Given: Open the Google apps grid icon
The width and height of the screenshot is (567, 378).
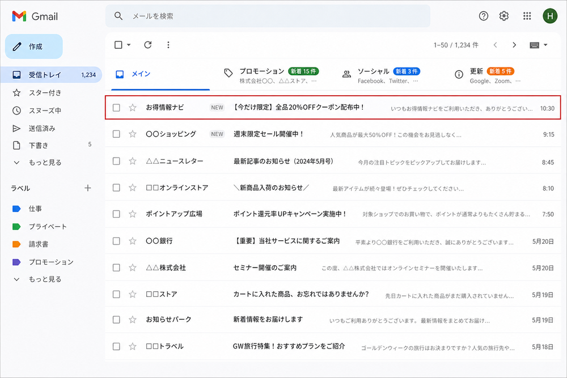Looking at the screenshot, I should click(x=527, y=16).
